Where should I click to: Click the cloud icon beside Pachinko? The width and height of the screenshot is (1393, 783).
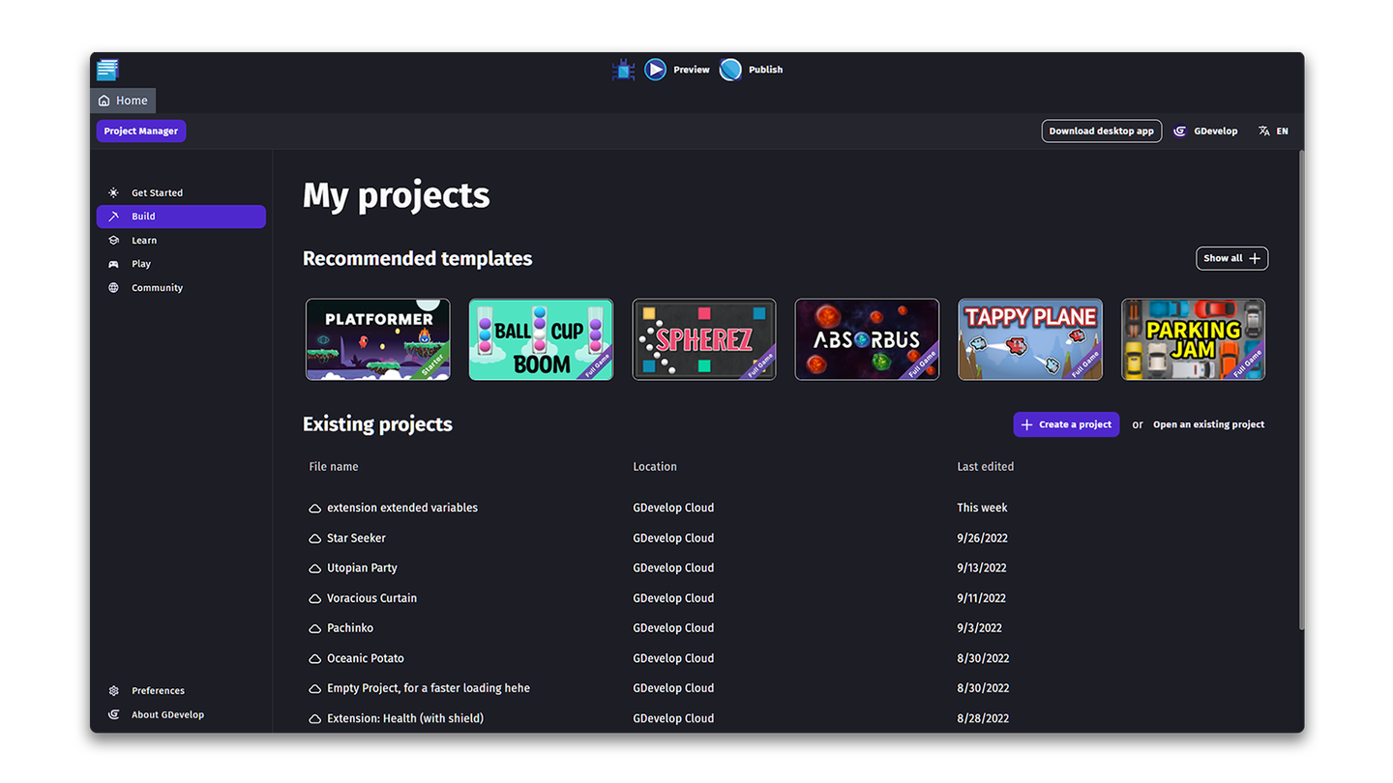click(x=314, y=628)
